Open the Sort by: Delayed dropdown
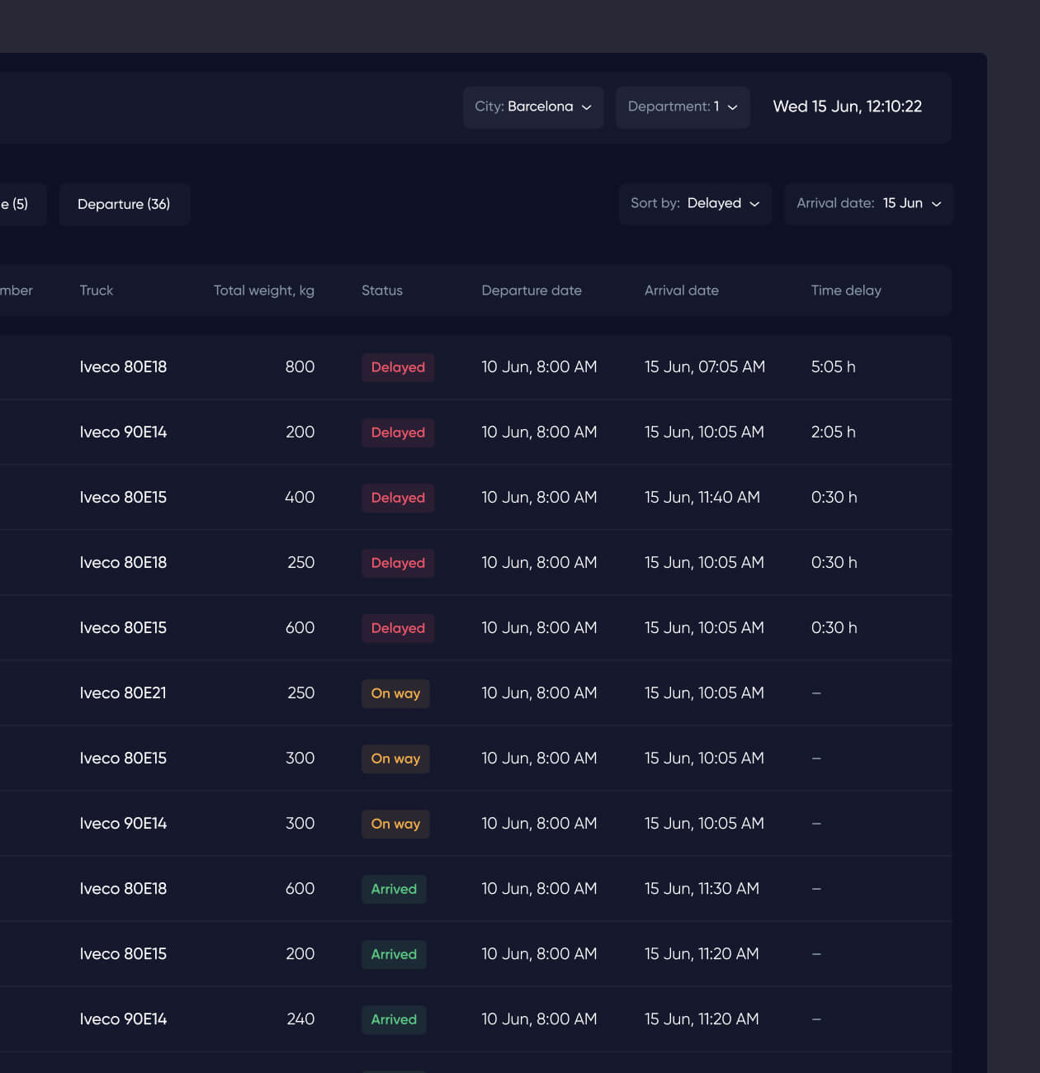1040x1073 pixels. pos(694,203)
